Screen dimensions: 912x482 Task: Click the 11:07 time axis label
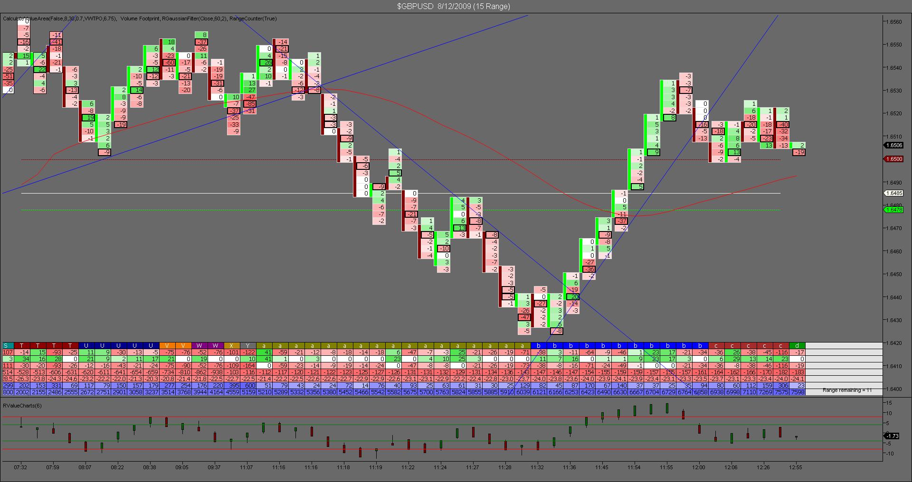coord(247,467)
